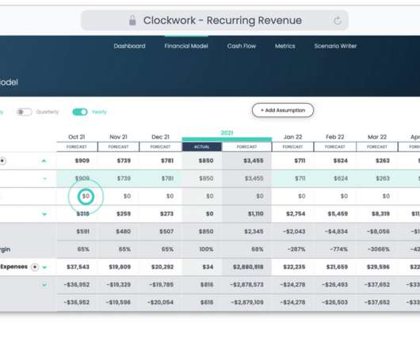Screen dimensions: 420x350
Task: Select the Mar 22 column header
Action: tap(377, 137)
